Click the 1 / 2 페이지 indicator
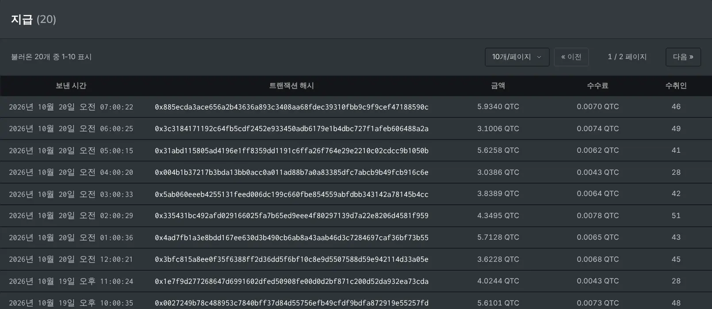 pos(627,57)
